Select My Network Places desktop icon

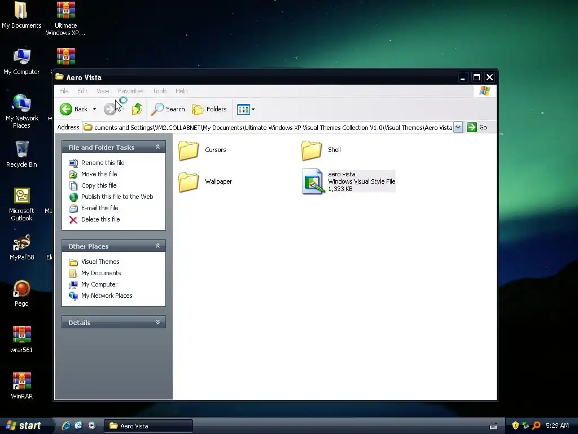point(22,111)
